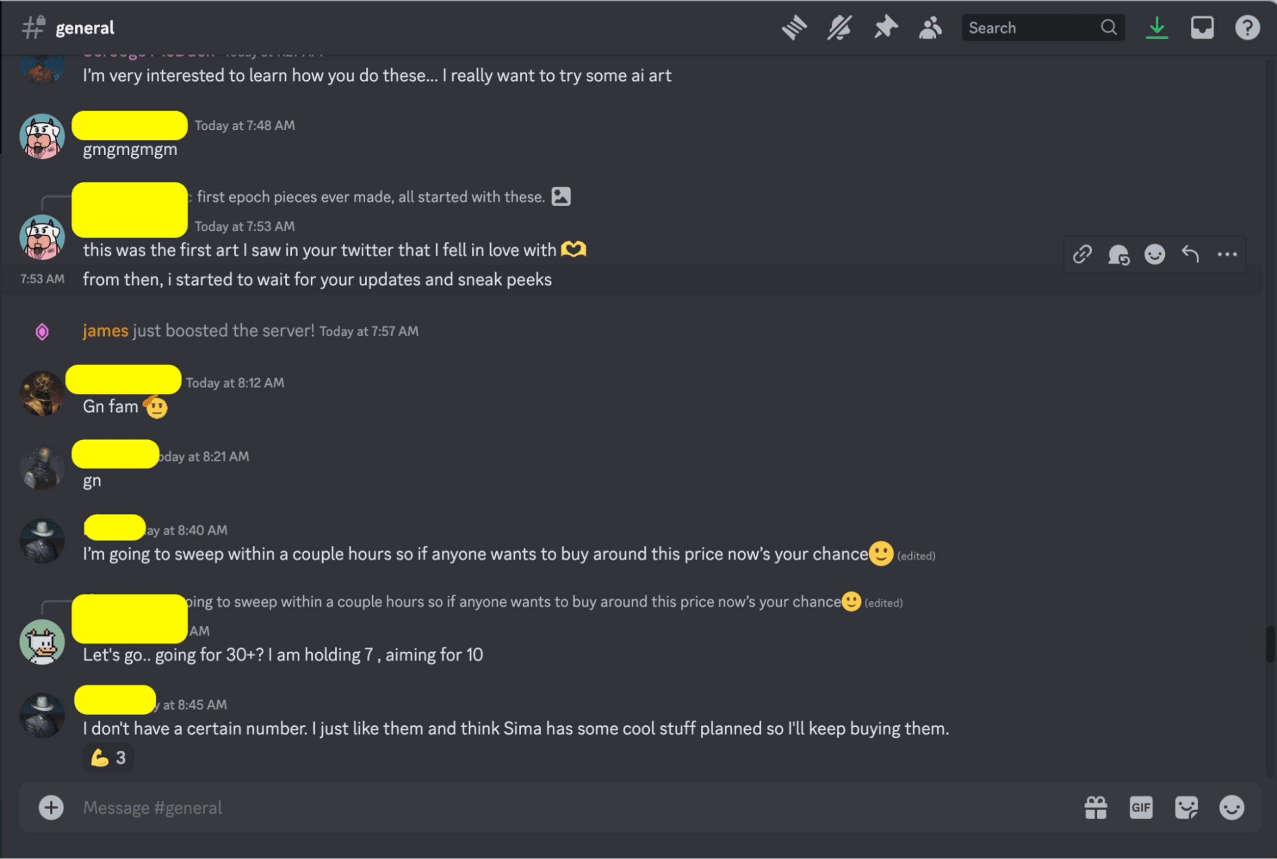This screenshot has width=1277, height=859.
Task: Click the plus button to attach file
Action: [51, 807]
